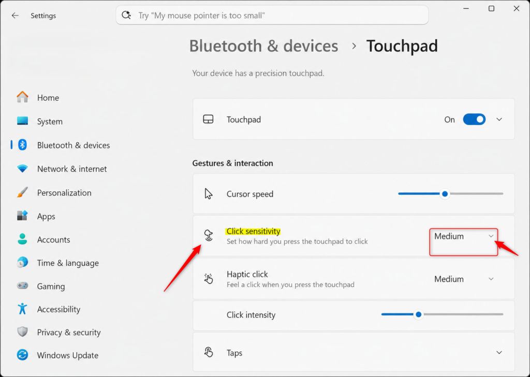Click the 'Haptic click' label text
The width and height of the screenshot is (530, 377).
click(247, 274)
